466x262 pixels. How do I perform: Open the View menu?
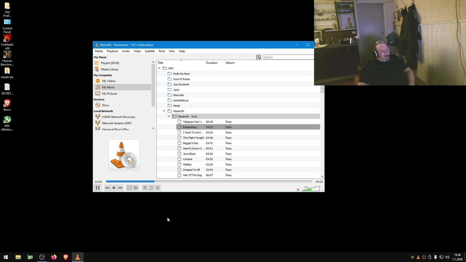[x=172, y=51]
